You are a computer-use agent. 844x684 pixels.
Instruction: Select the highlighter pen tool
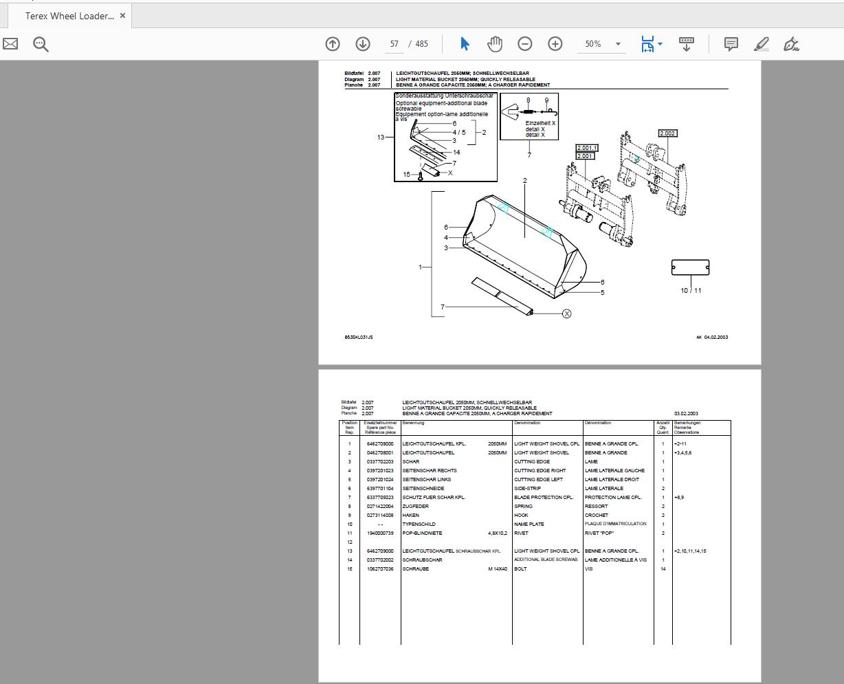click(x=762, y=44)
